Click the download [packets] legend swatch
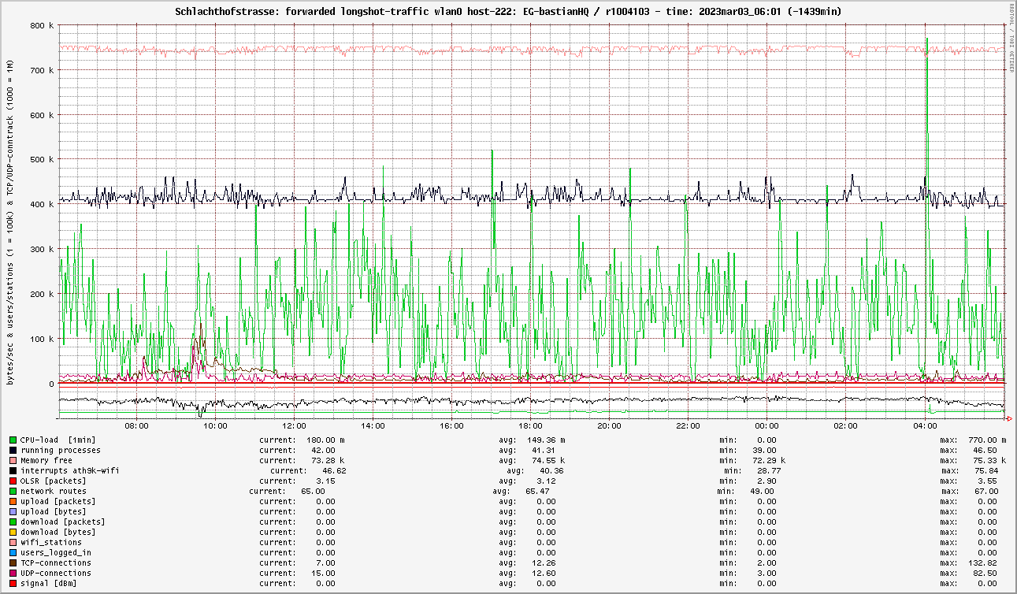 (13, 522)
